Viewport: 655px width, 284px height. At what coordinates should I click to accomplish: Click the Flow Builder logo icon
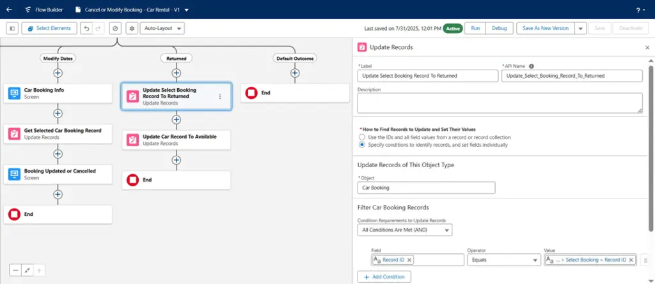pos(28,9)
